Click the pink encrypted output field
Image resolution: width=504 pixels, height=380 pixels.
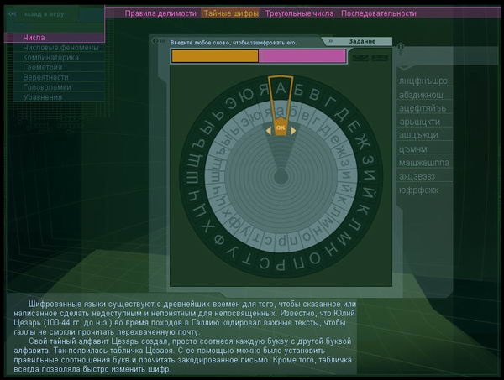302,56
